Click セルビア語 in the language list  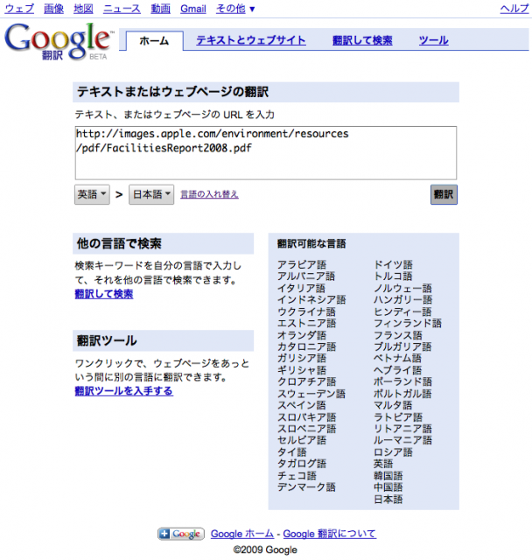point(302,440)
